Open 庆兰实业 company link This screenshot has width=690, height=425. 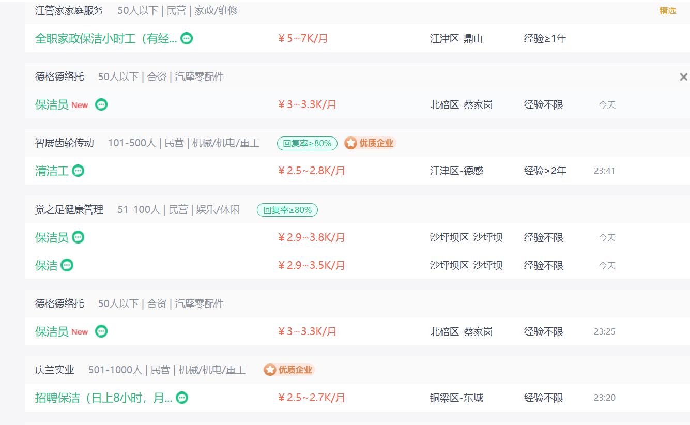[x=55, y=370]
